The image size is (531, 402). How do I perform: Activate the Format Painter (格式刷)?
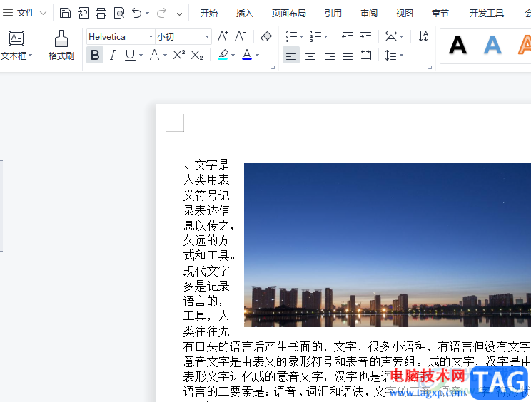[61, 46]
